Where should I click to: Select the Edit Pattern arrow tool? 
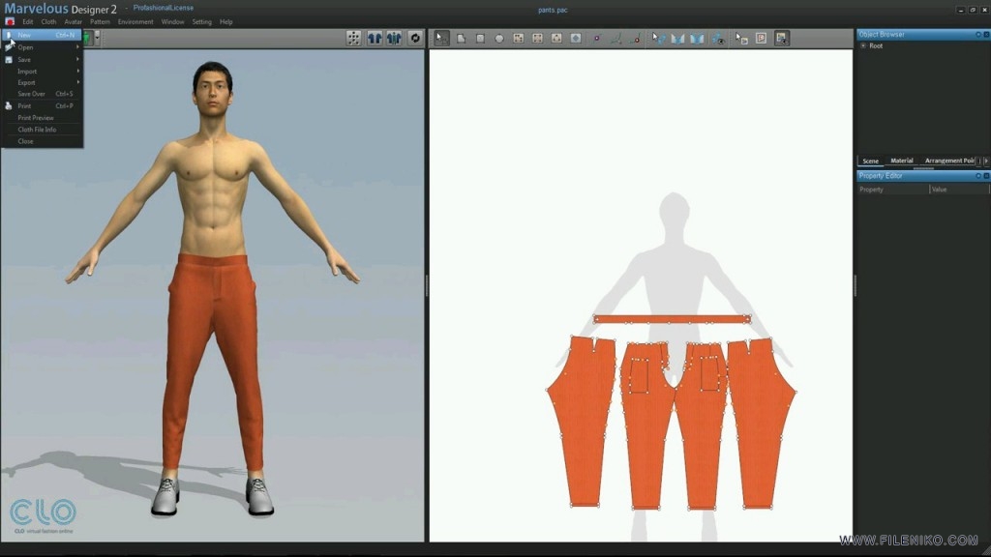click(x=441, y=39)
